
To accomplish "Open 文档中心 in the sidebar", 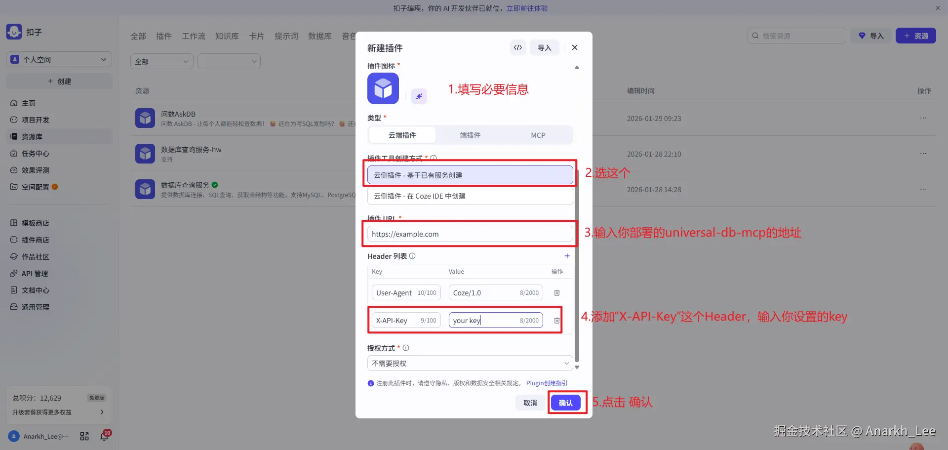I will tap(59, 290).
